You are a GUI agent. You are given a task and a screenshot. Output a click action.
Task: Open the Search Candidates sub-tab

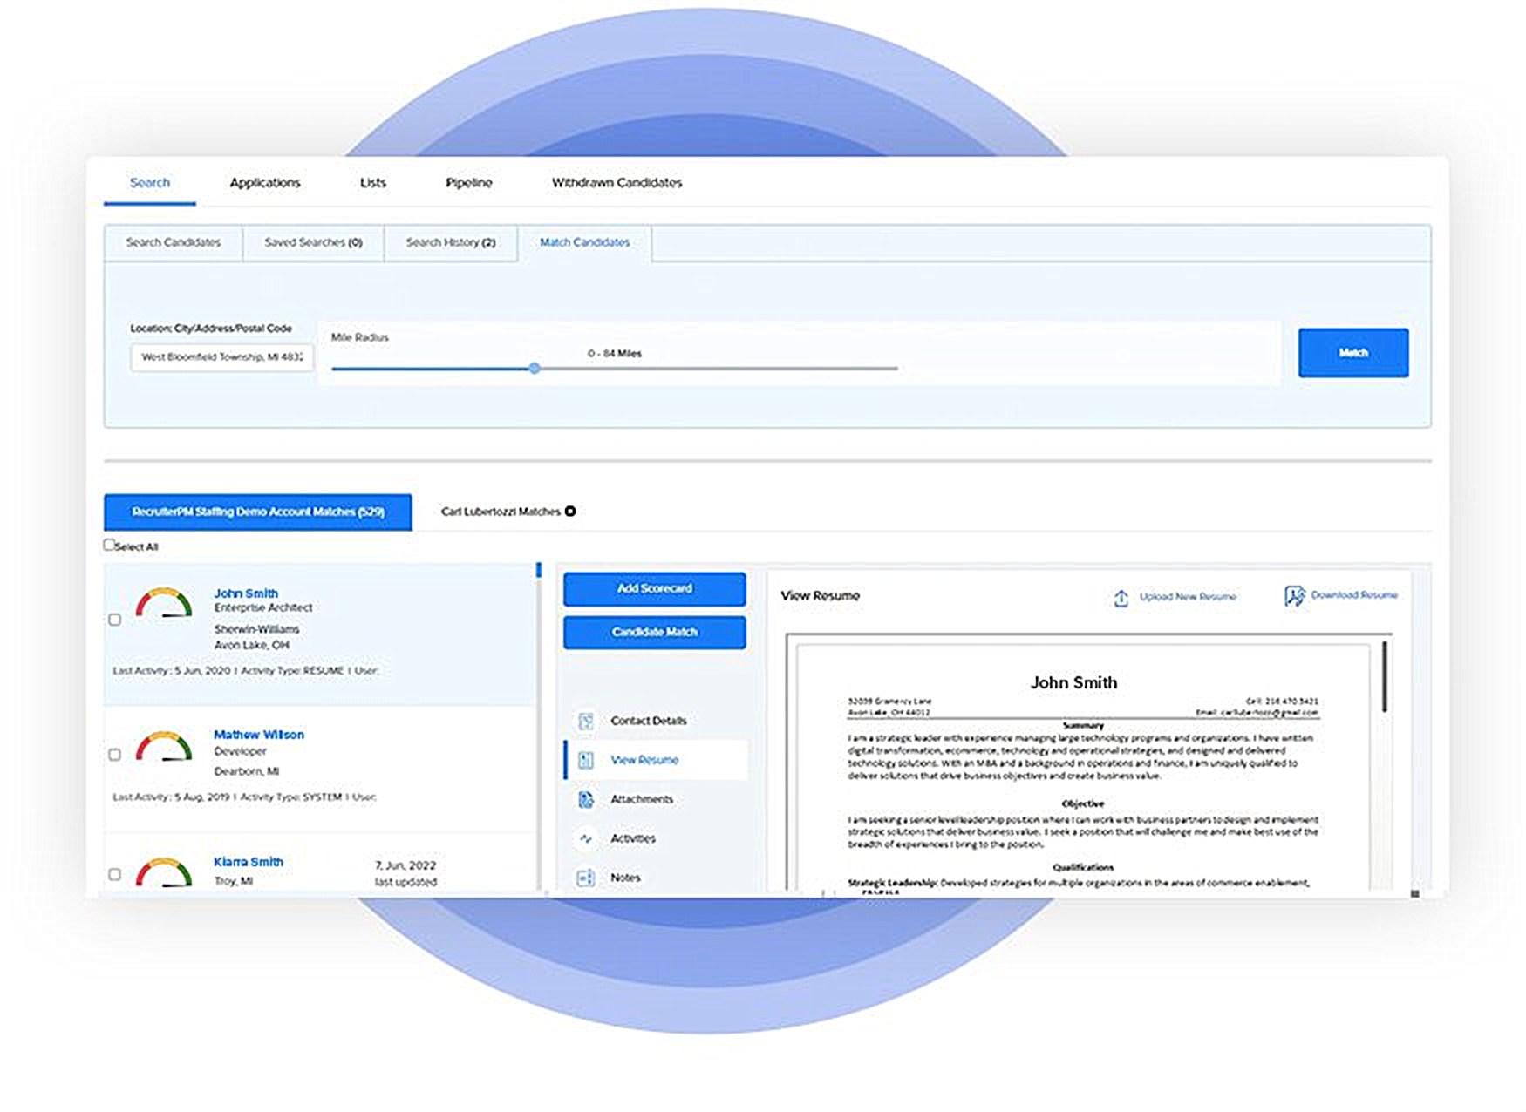click(174, 243)
